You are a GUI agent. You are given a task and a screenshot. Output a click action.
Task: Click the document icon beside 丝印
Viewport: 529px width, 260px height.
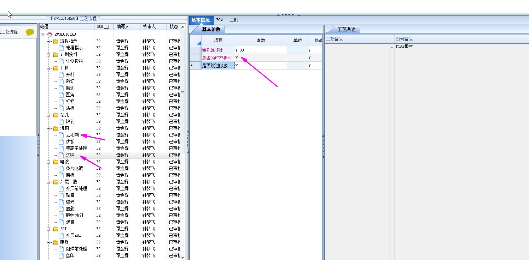pyautogui.click(x=61, y=255)
